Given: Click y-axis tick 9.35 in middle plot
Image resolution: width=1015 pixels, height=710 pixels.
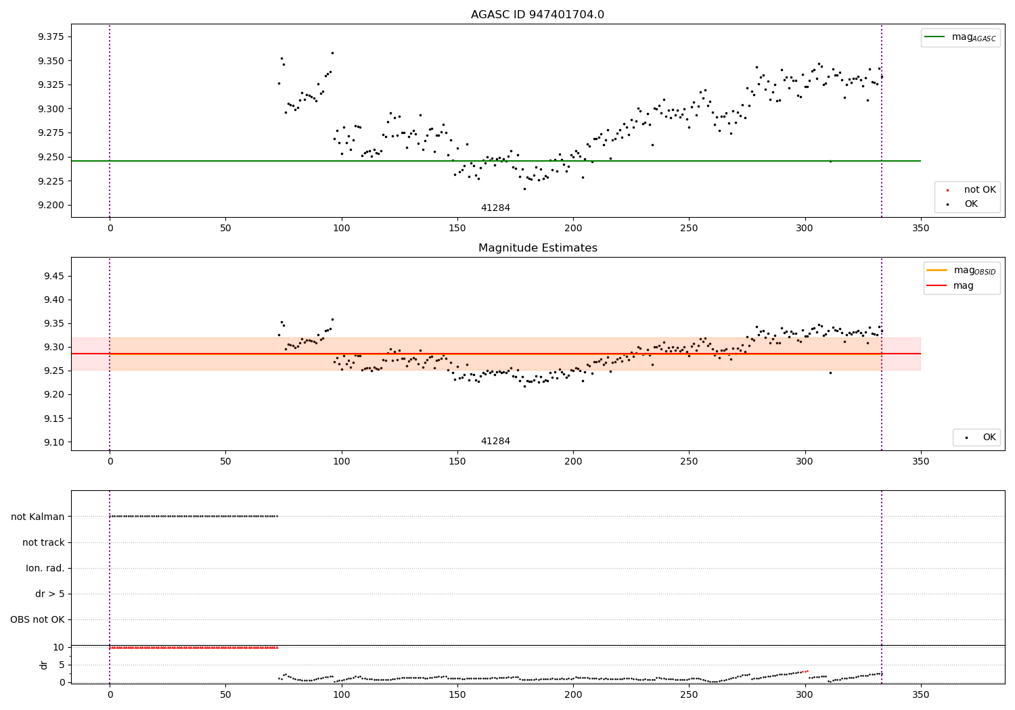Looking at the screenshot, I should pos(54,323).
